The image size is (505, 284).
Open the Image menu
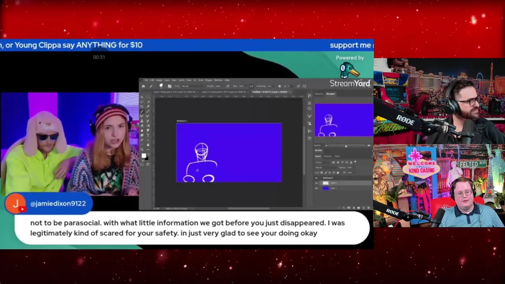pyautogui.click(x=159, y=80)
